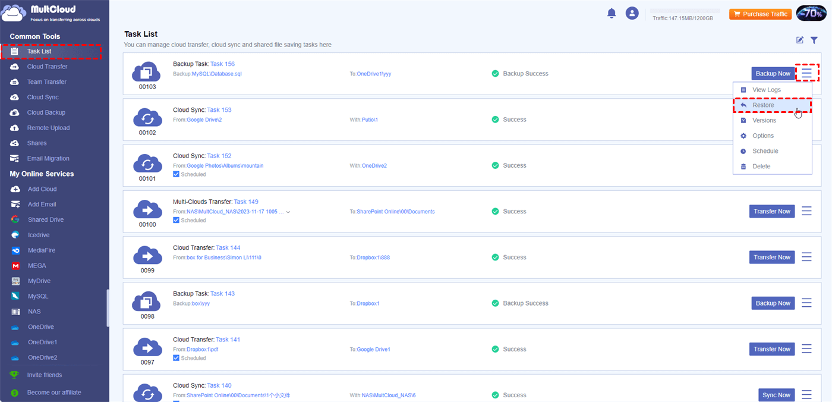Click the sidebar vertical scrollbar
The image size is (832, 402).
pos(108,308)
